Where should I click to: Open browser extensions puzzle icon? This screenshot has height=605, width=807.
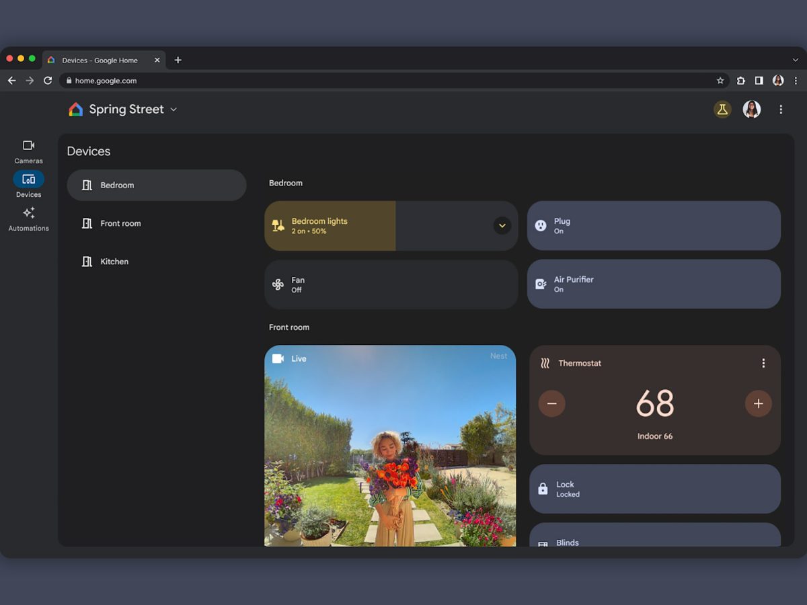[x=740, y=81]
